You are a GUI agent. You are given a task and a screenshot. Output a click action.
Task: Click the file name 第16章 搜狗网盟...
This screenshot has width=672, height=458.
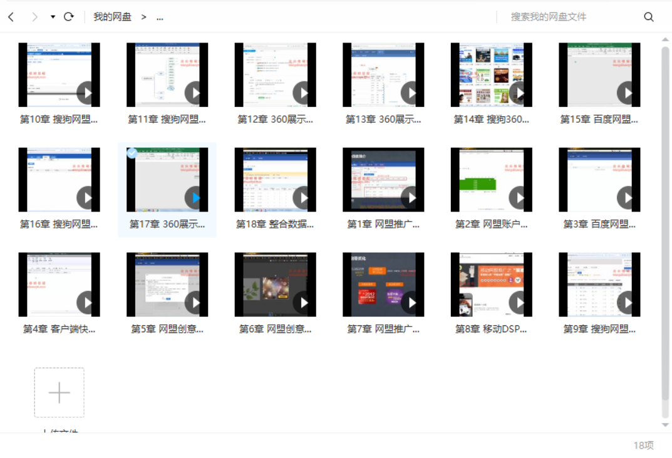pyautogui.click(x=59, y=224)
